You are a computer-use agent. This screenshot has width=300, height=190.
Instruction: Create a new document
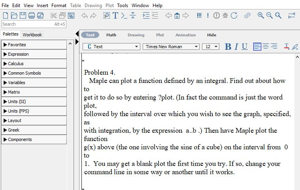point(6,15)
